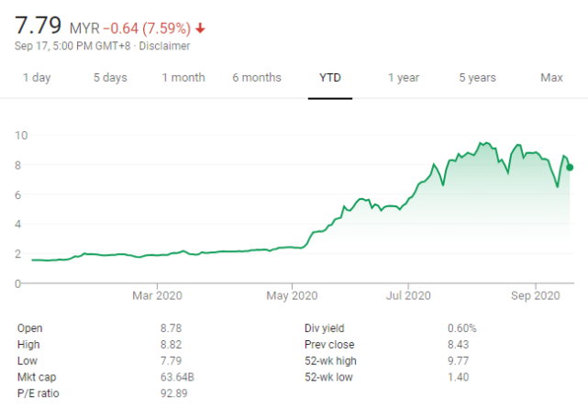Image resolution: width=588 pixels, height=409 pixels.
Task: Switch to the 1 year tab
Action: (x=404, y=78)
